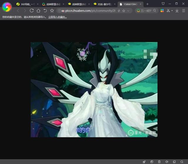Screen dimensions: 188x164
Task: Click the colorful apps grid extension icon
Action: point(162,11)
